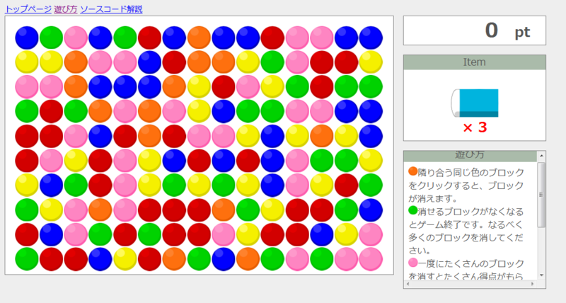Click the blue ball in the top-left corner

(x=27, y=38)
